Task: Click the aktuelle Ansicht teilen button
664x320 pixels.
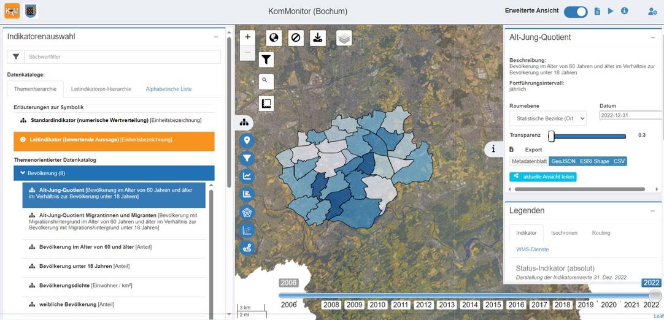Action: [542, 177]
